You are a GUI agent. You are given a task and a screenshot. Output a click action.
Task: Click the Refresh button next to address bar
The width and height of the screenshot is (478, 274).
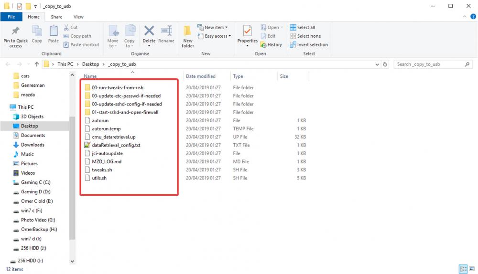coord(385,64)
